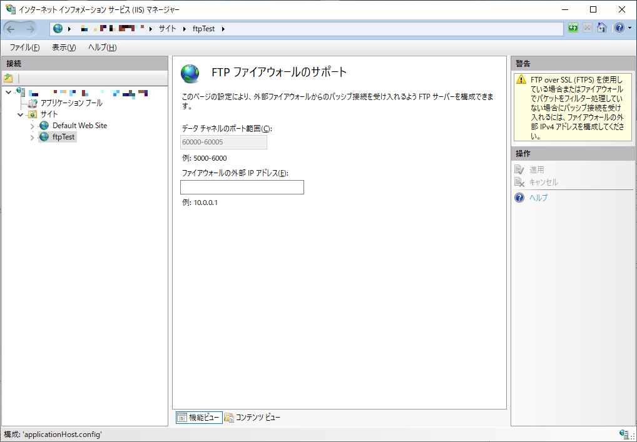The width and height of the screenshot is (637, 442).
Task: Click the green refresh icon in toolbar
Action: (x=572, y=28)
